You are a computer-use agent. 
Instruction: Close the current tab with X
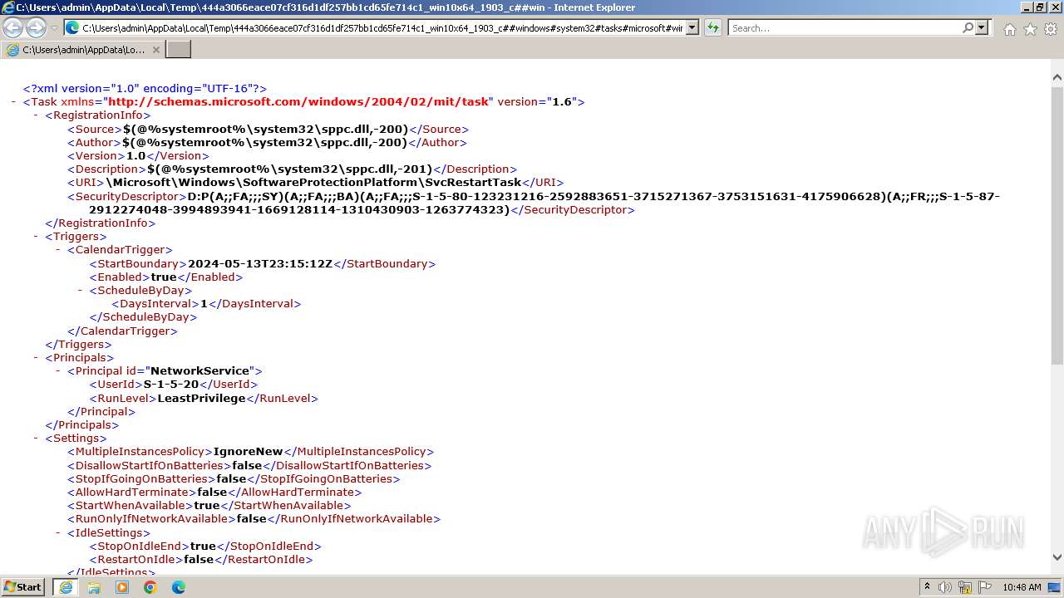tap(156, 50)
